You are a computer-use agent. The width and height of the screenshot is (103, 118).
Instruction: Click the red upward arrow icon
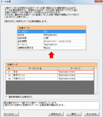[x=51, y=55]
